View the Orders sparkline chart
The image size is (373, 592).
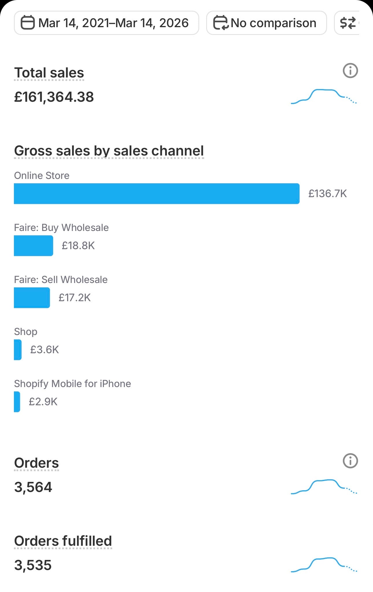(x=324, y=486)
